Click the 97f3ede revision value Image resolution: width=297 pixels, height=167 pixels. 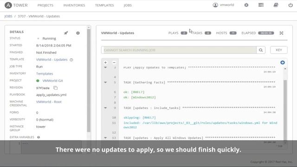[43, 88]
